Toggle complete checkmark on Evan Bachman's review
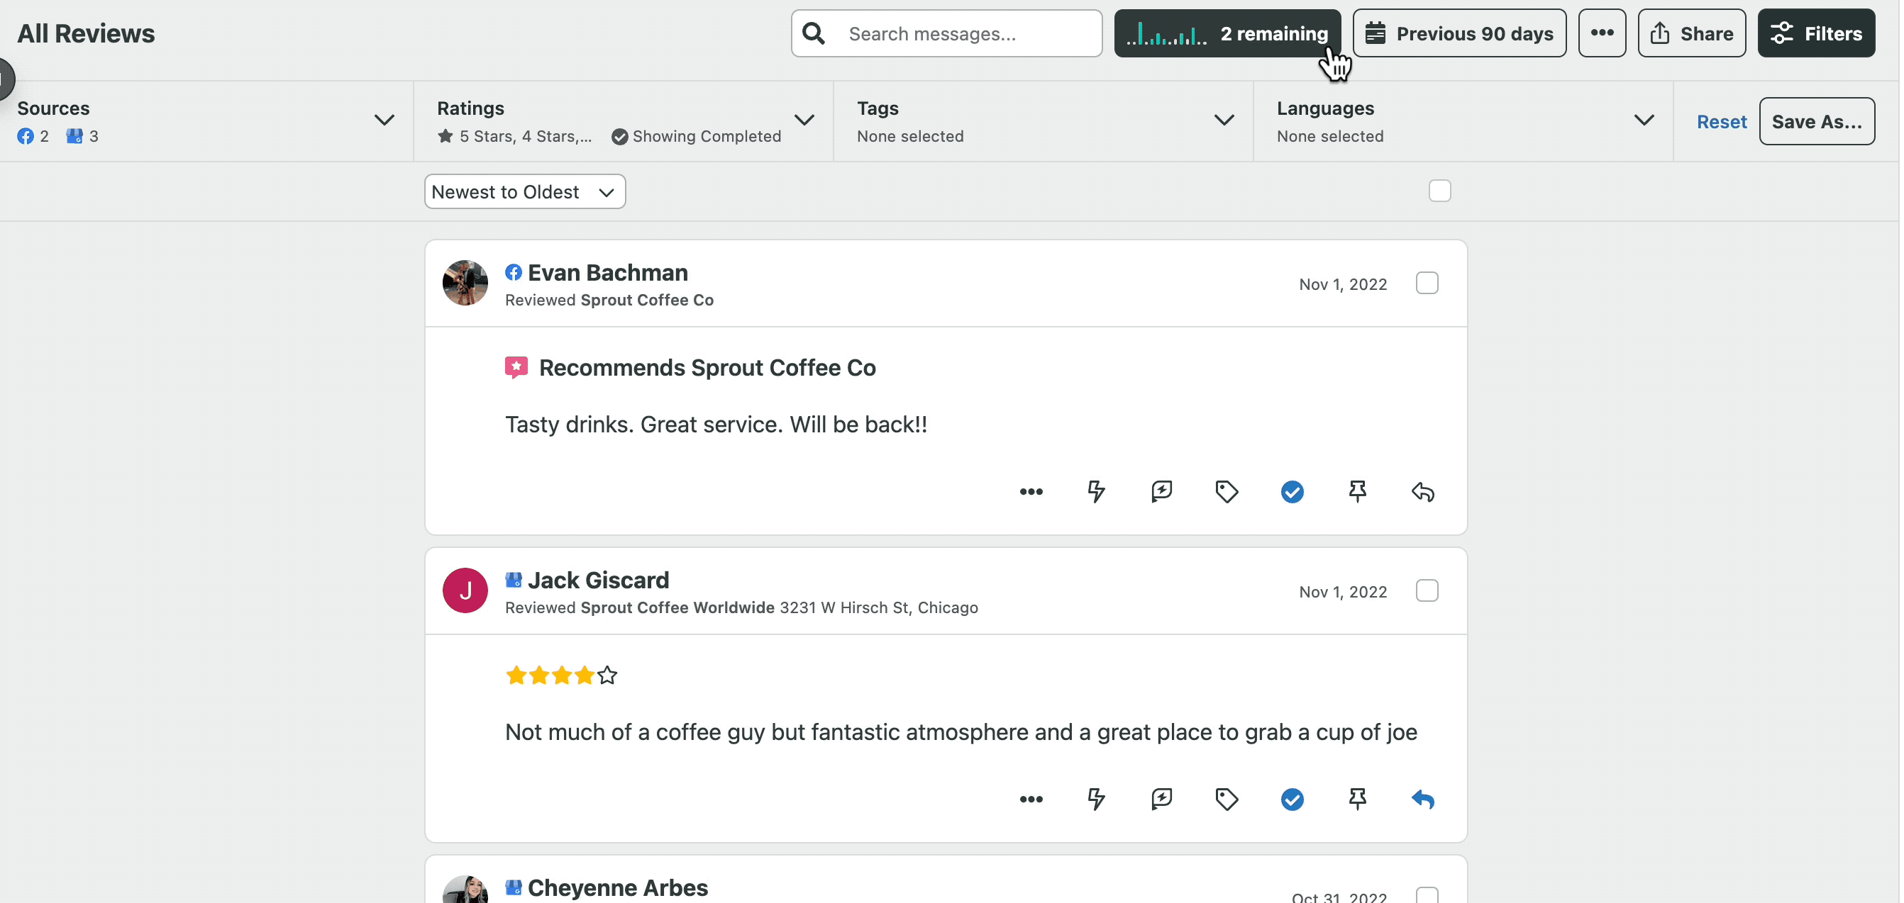1904x903 pixels. pyautogui.click(x=1292, y=492)
